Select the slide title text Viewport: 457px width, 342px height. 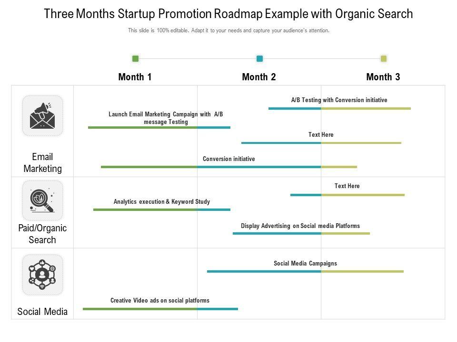[x=228, y=14]
